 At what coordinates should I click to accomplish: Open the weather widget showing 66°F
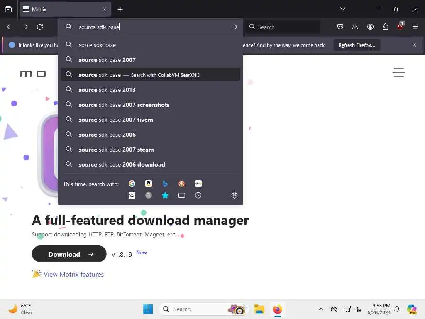click(20, 309)
